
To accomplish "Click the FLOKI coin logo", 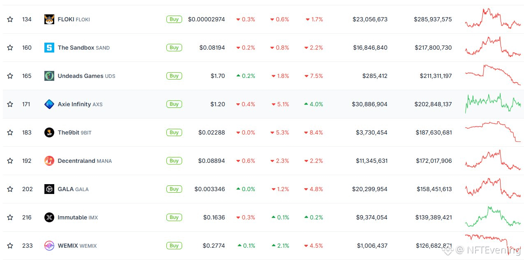I will pos(49,19).
